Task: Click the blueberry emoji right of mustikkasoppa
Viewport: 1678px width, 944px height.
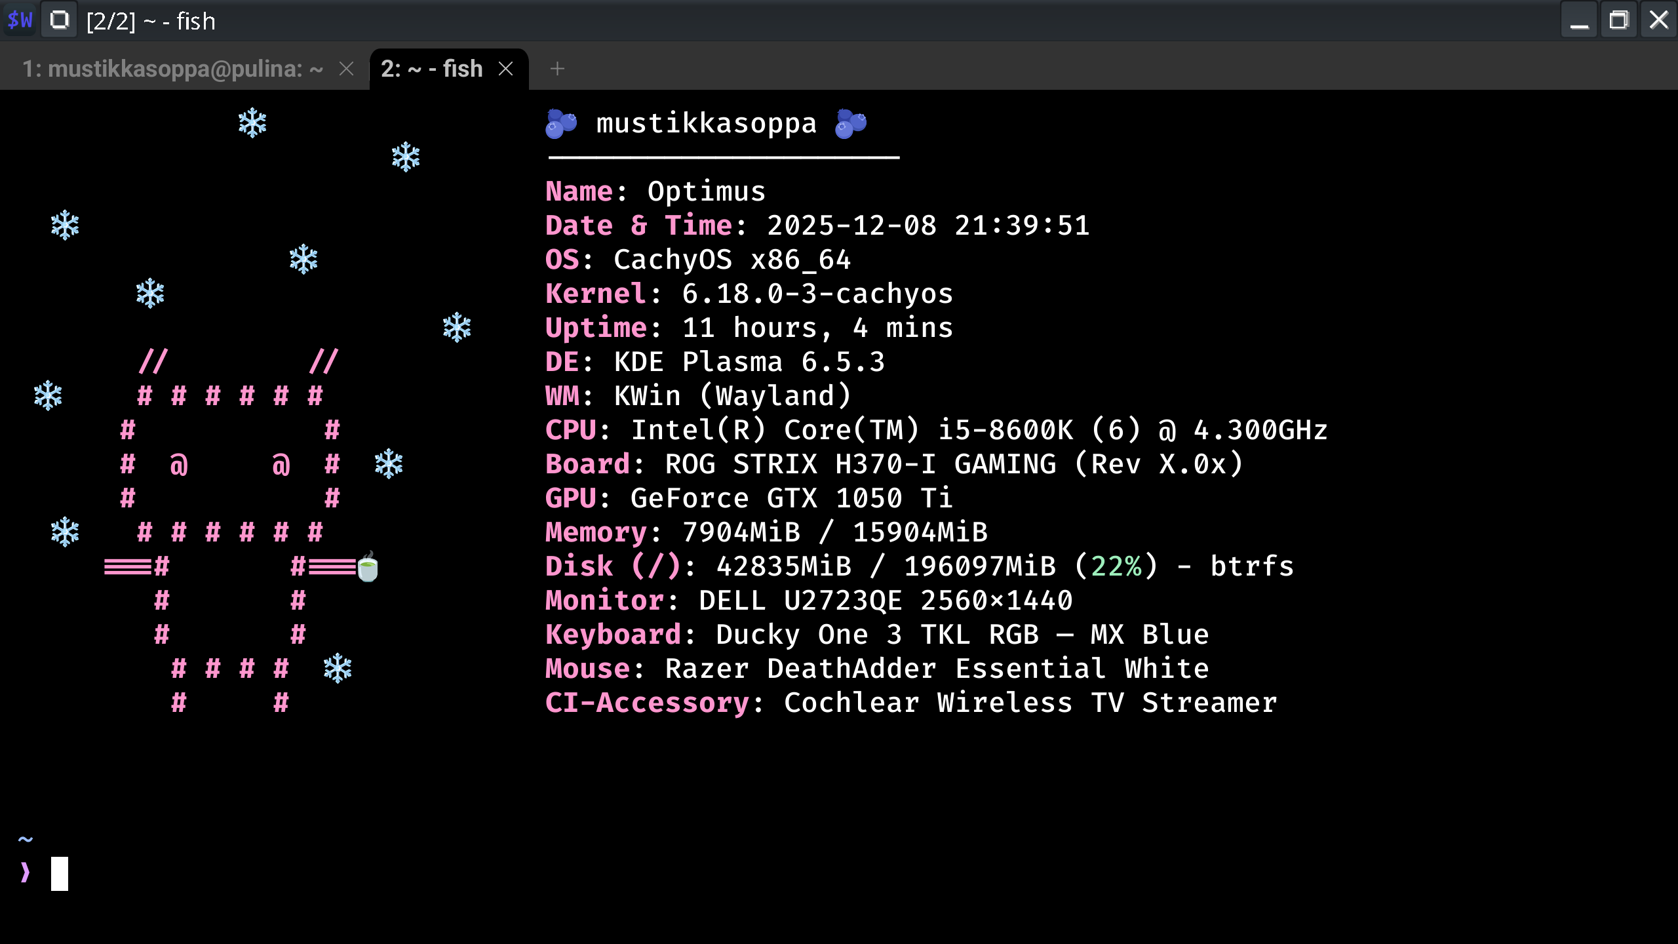Action: (851, 123)
